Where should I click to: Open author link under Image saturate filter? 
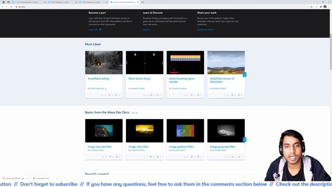pyautogui.click(x=97, y=150)
